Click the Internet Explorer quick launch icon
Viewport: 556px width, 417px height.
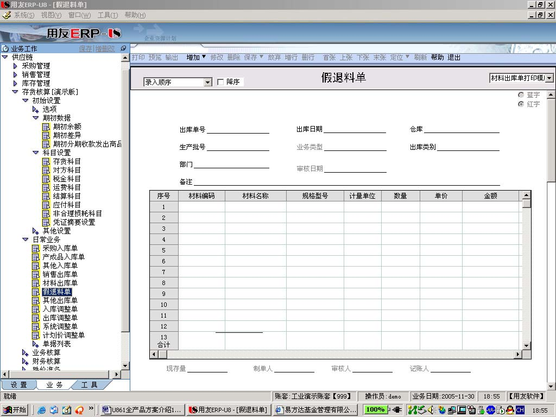click(x=41, y=410)
